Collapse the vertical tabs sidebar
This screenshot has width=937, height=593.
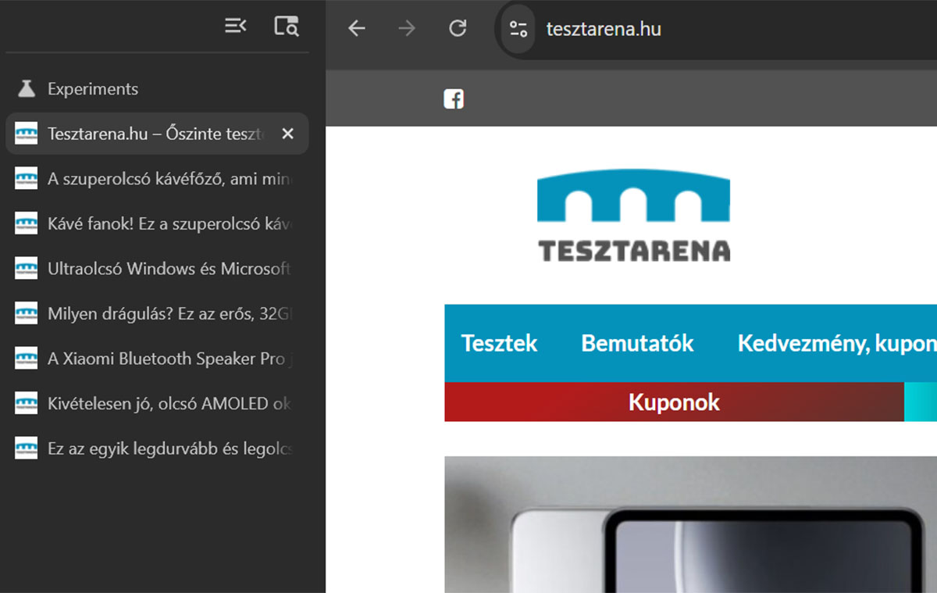(235, 27)
